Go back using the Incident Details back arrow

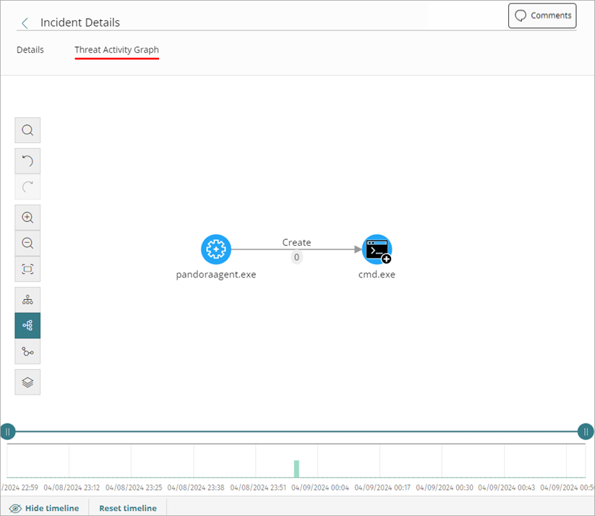click(25, 22)
